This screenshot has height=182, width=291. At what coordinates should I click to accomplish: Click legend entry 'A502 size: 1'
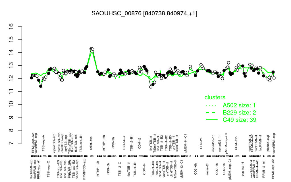click(239, 105)
